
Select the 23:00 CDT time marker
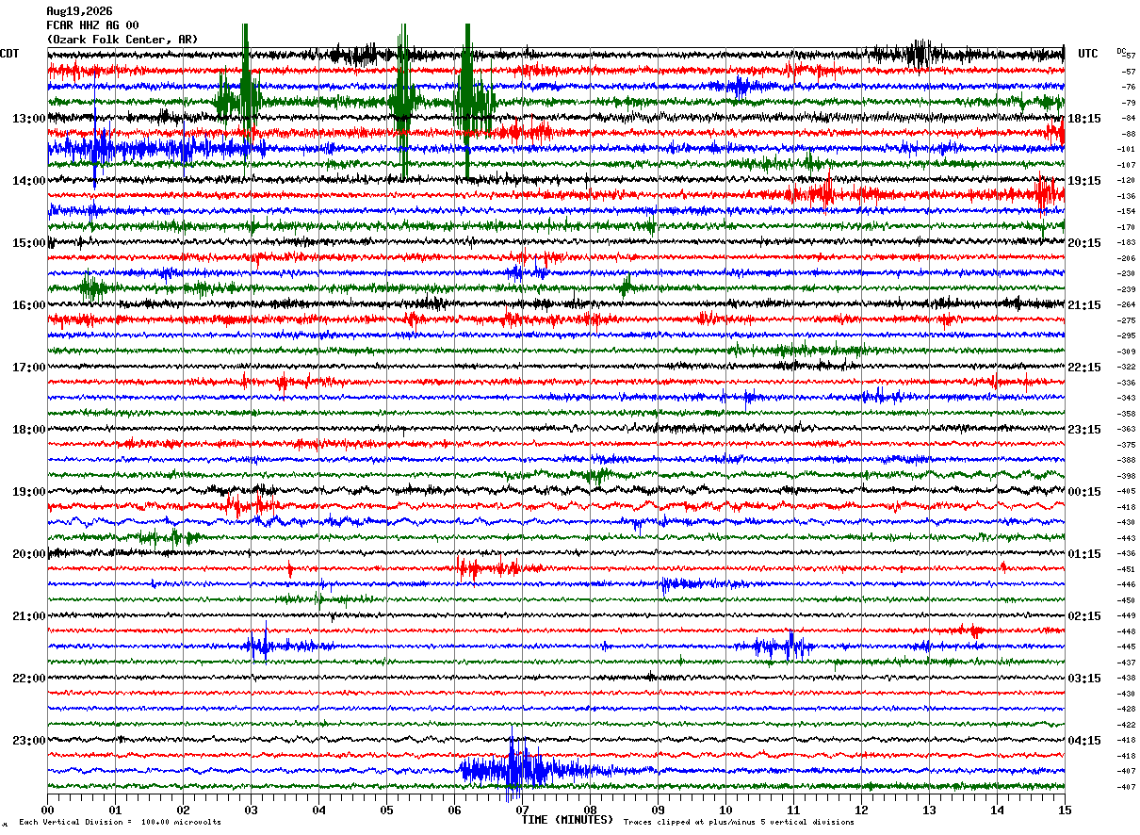[x=29, y=740]
